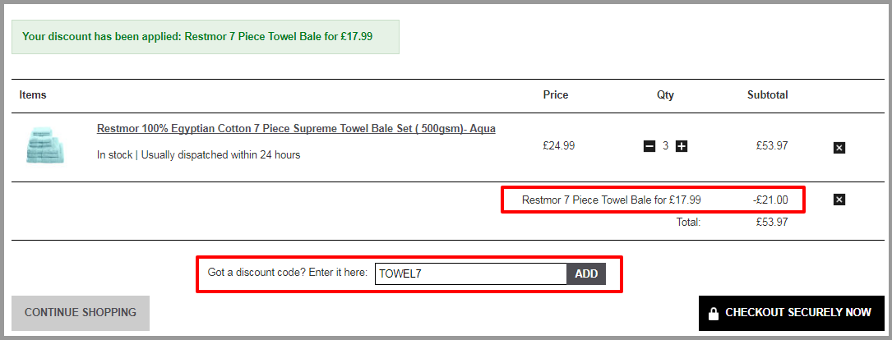Click the -£21.00 discount amount
Image resolution: width=892 pixels, height=340 pixels.
tap(770, 200)
